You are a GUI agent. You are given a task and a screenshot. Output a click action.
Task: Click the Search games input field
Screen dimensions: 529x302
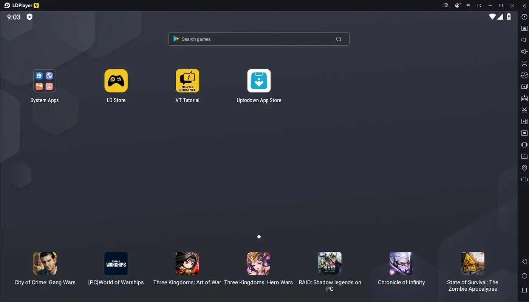259,39
